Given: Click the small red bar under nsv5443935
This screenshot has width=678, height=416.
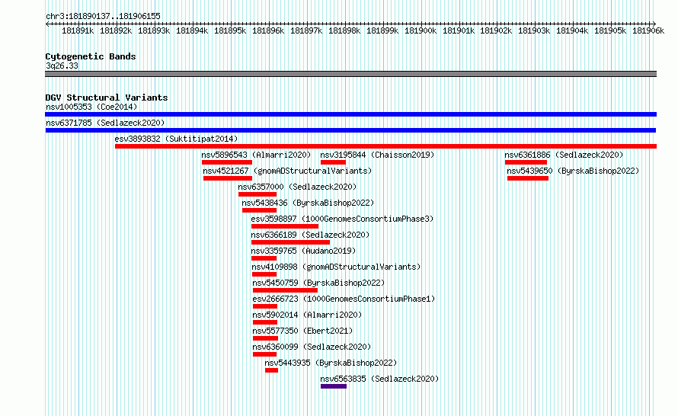Looking at the screenshot, I should pyautogui.click(x=271, y=370).
